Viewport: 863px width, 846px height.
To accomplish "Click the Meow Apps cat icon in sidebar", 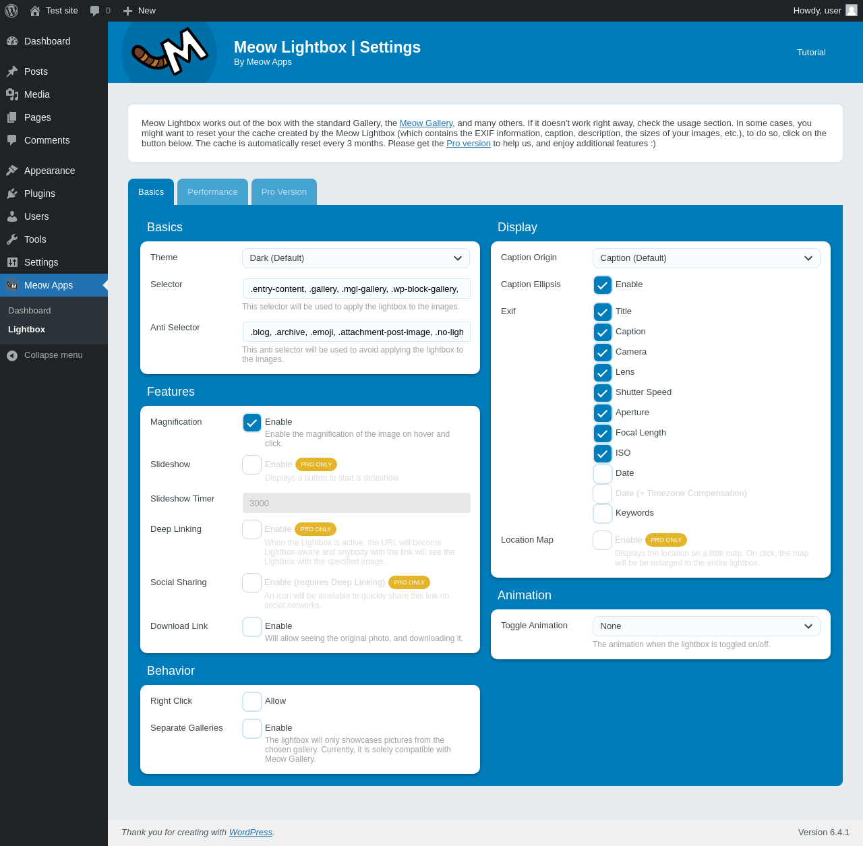I will (12, 285).
